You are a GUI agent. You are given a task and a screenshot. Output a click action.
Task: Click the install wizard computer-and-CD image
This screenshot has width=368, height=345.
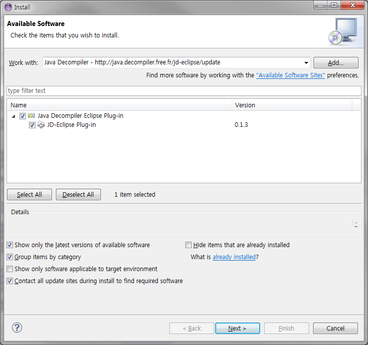(x=343, y=31)
